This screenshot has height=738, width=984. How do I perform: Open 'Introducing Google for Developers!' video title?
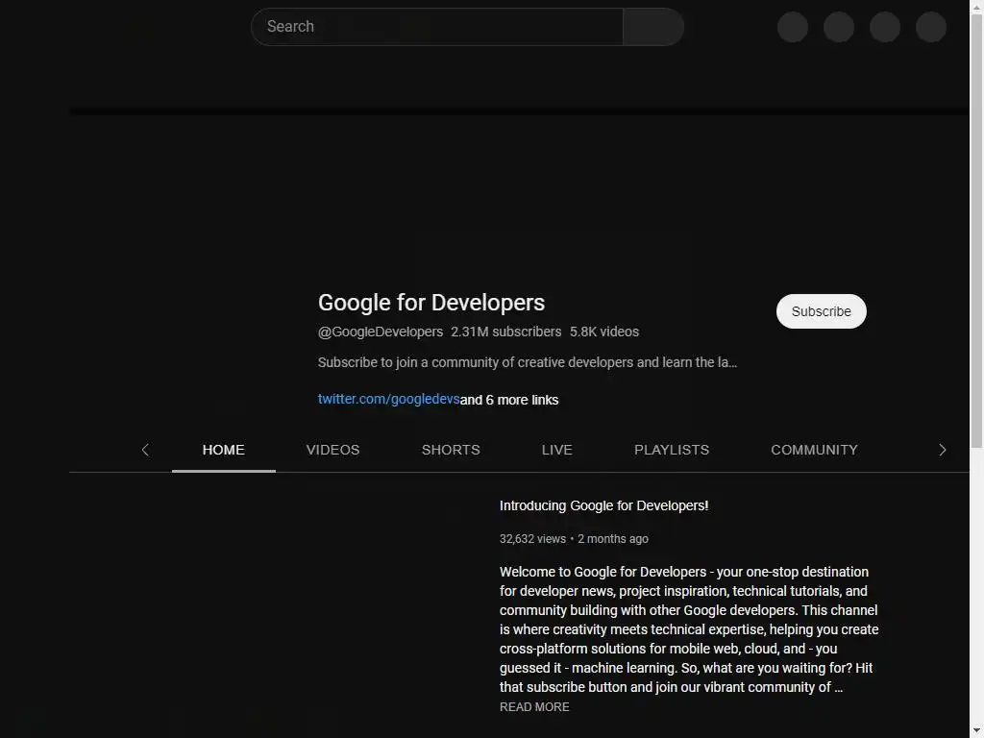[603, 505]
